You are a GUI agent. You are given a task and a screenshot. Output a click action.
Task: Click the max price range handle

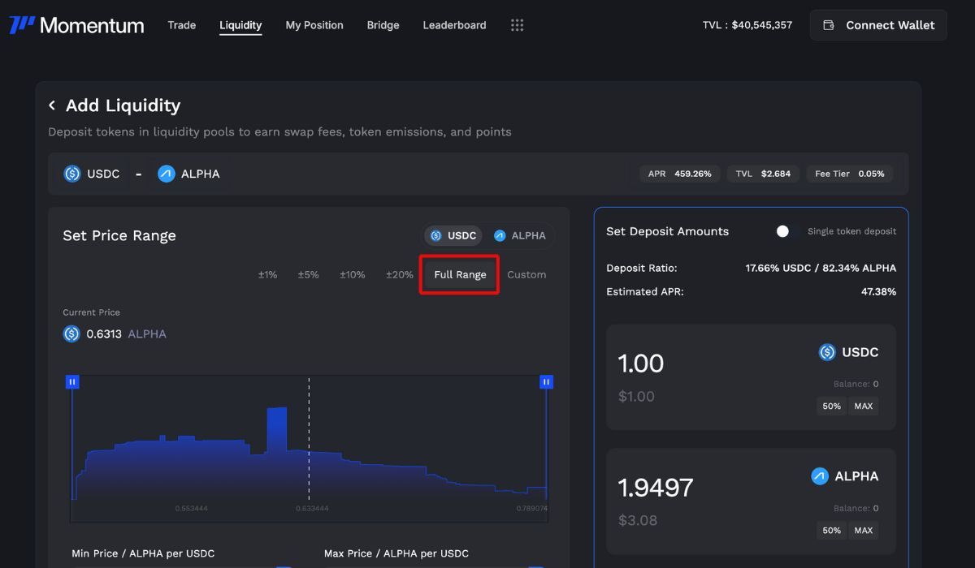[x=547, y=381]
